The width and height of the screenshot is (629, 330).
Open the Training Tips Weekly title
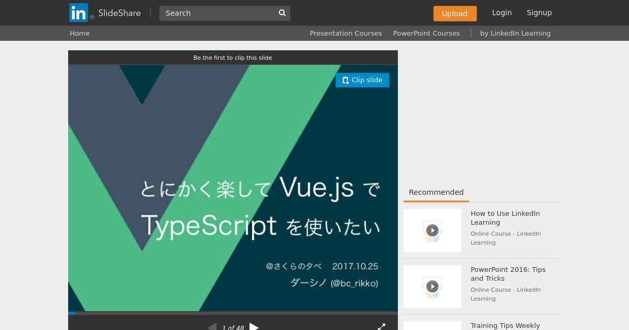click(505, 325)
